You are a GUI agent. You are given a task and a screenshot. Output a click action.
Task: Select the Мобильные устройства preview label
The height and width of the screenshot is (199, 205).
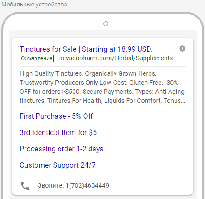[x=34, y=5]
